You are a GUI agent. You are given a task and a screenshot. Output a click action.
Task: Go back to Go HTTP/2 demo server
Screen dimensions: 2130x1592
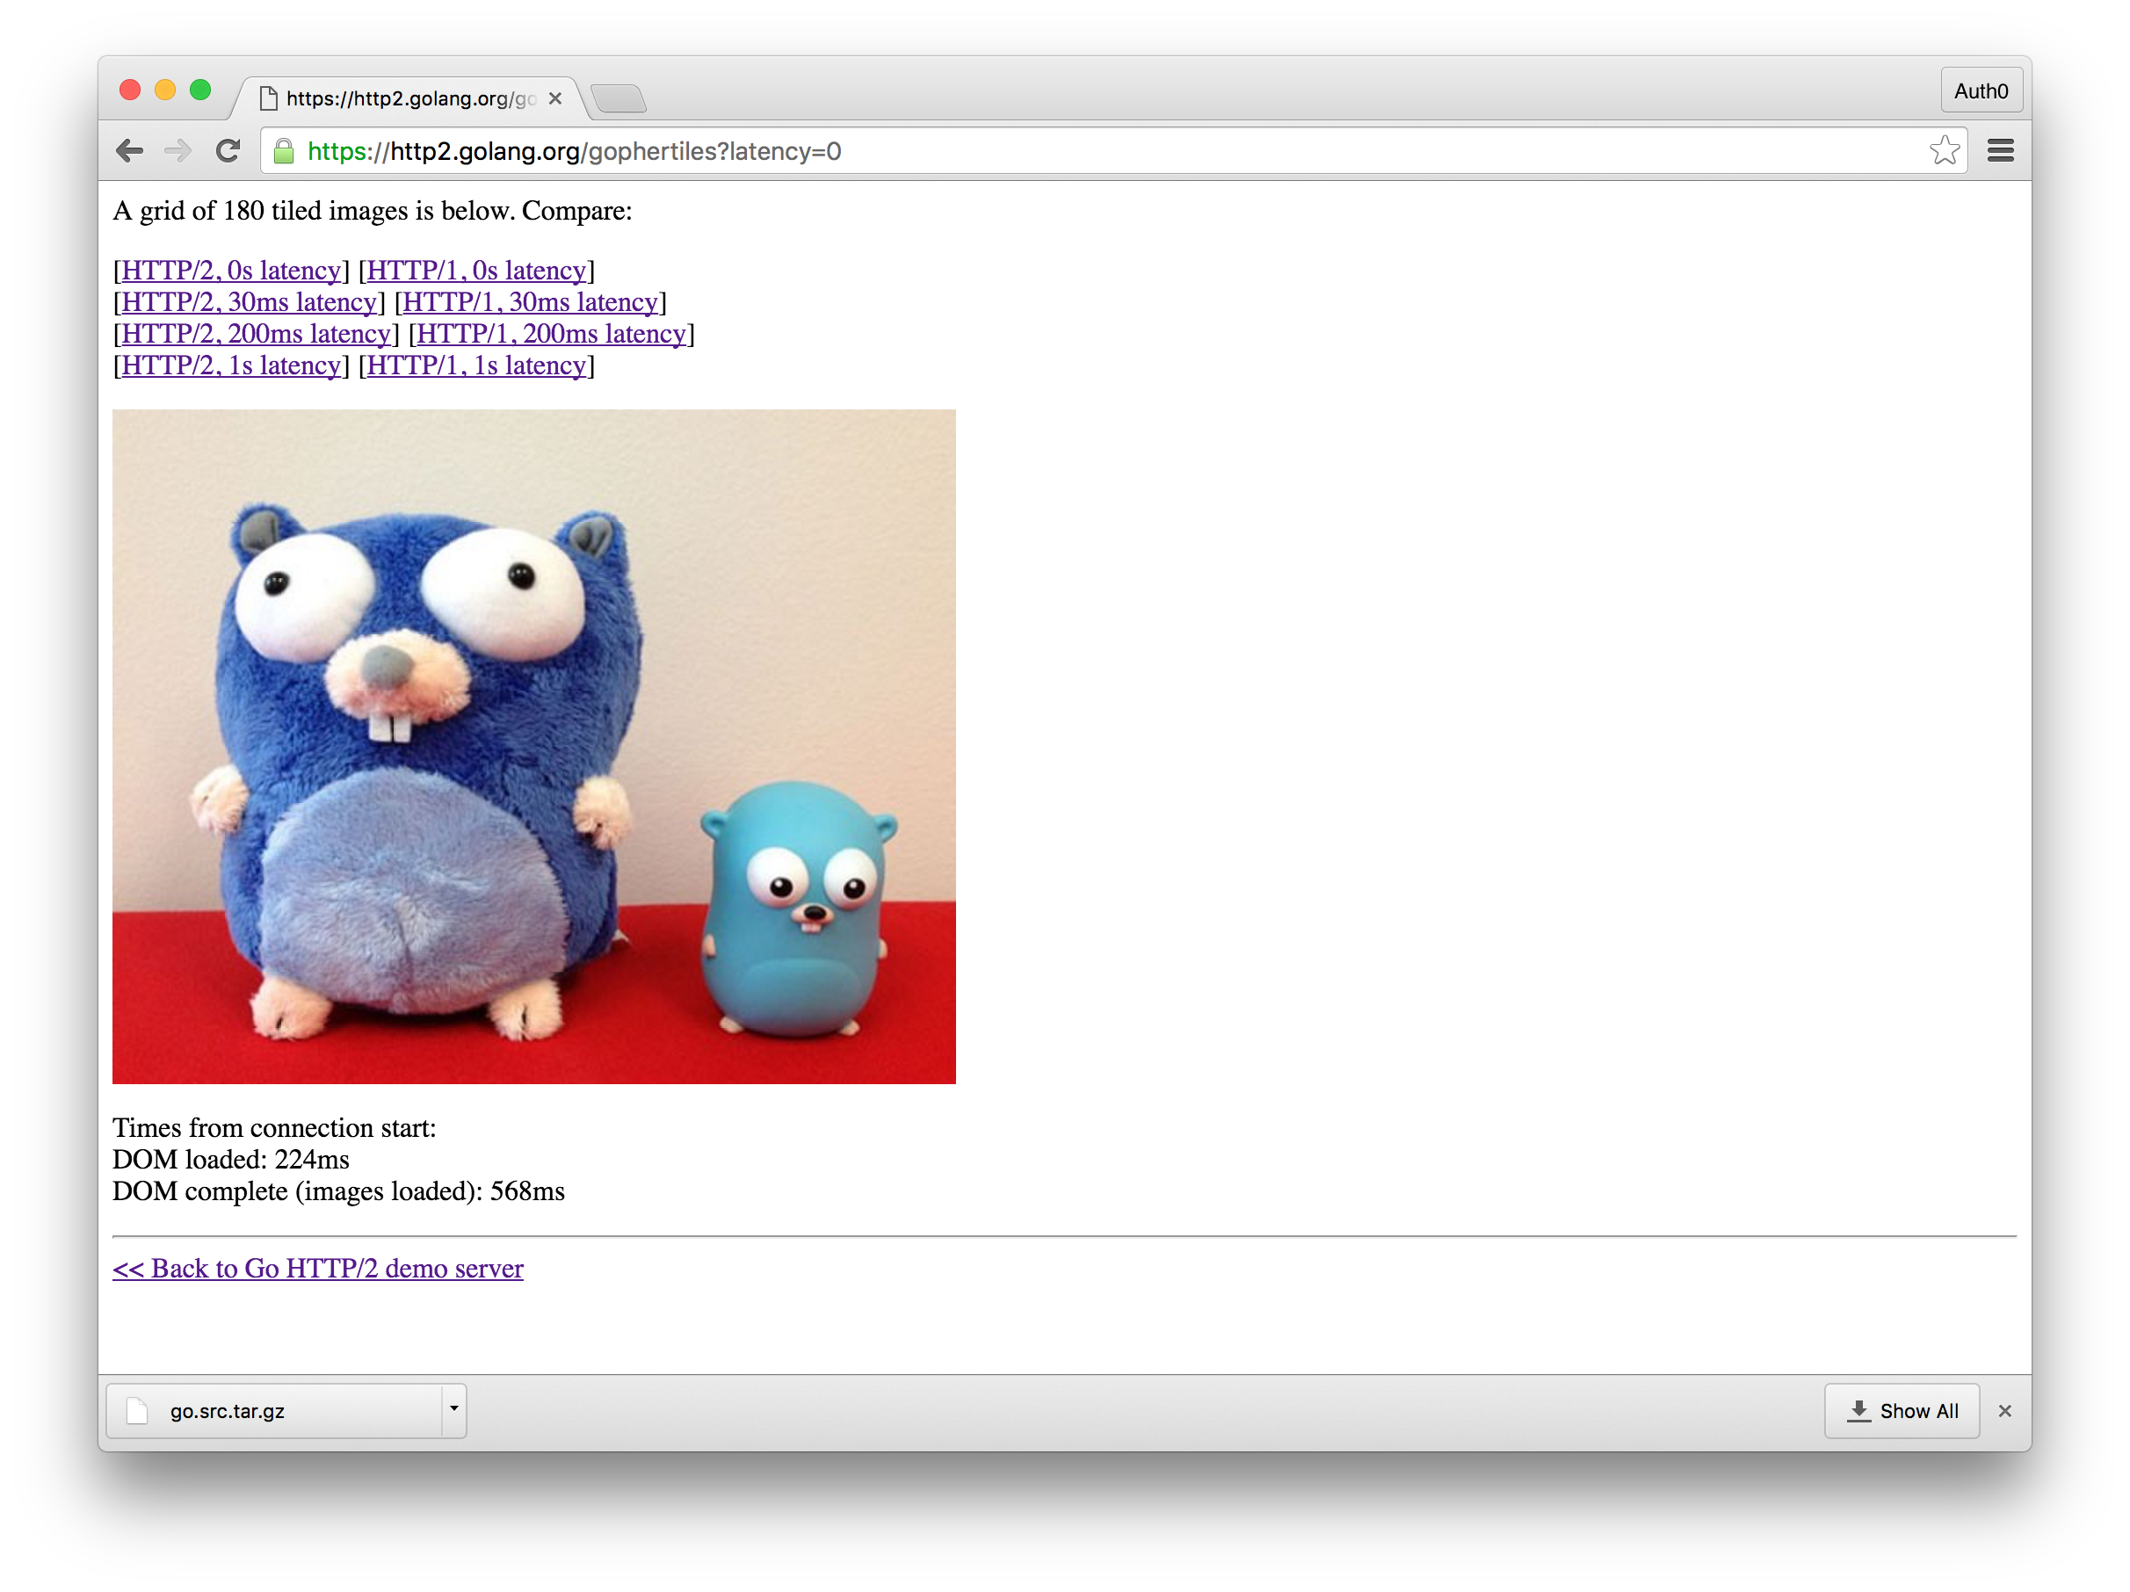coord(318,1269)
